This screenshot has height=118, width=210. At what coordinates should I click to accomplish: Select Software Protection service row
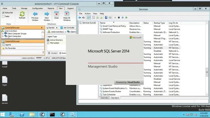(x=140, y=32)
